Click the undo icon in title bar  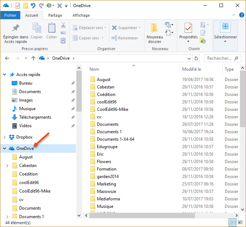tap(33, 6)
